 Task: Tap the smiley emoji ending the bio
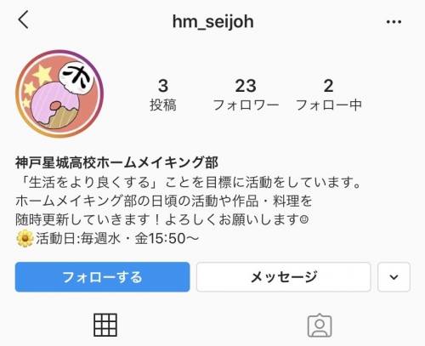(303, 219)
